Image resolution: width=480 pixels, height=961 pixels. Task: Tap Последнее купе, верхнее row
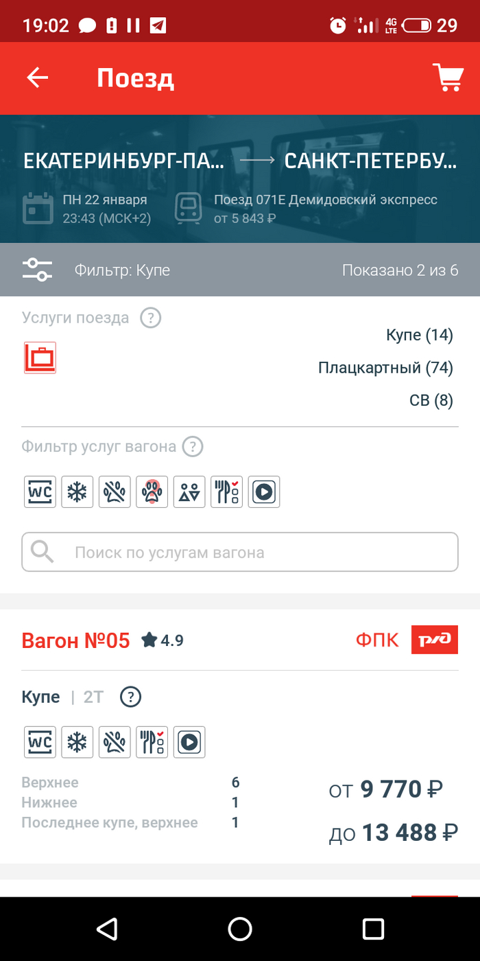(130, 822)
